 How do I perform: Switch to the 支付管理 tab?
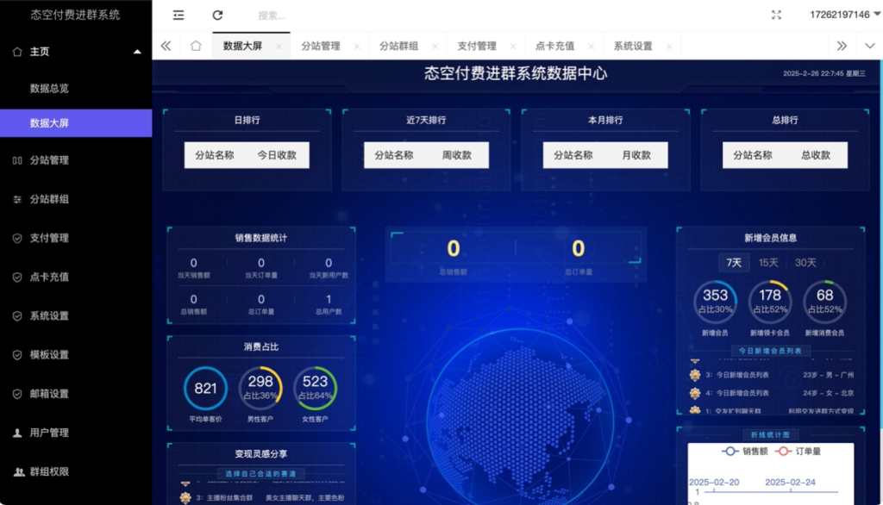tap(476, 47)
